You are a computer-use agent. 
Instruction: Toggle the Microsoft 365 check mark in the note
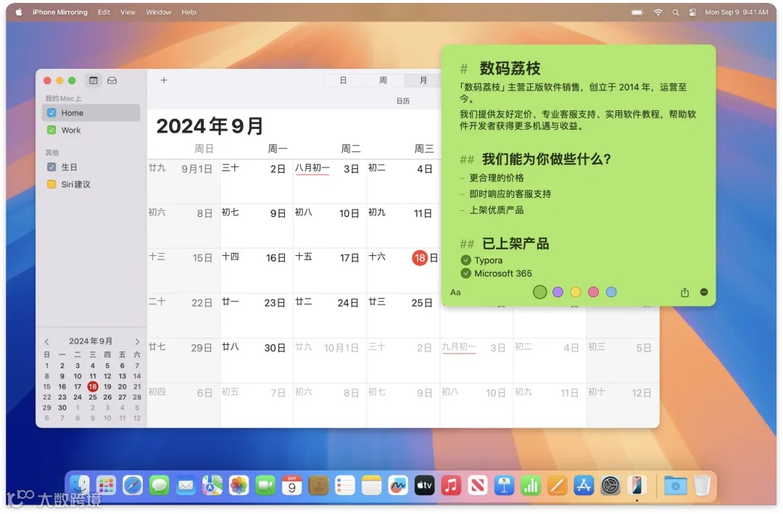point(466,273)
